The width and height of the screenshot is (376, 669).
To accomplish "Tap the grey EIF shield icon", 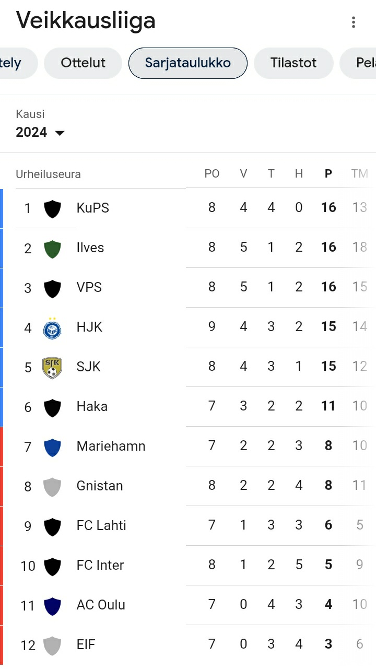I will coord(52,645).
